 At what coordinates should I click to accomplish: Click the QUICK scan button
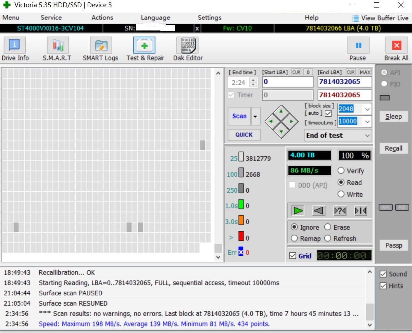pos(244,135)
